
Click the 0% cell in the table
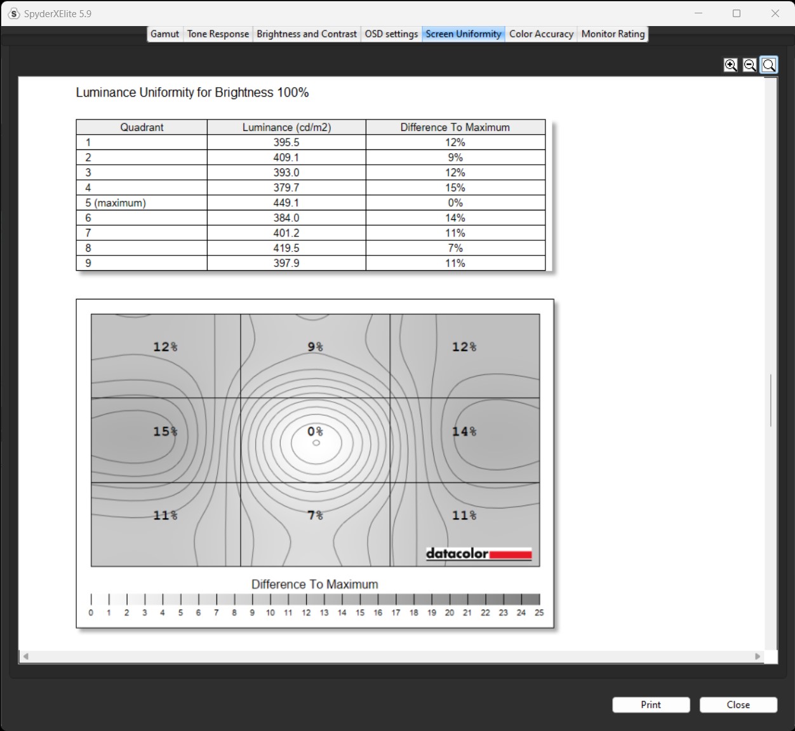point(455,203)
